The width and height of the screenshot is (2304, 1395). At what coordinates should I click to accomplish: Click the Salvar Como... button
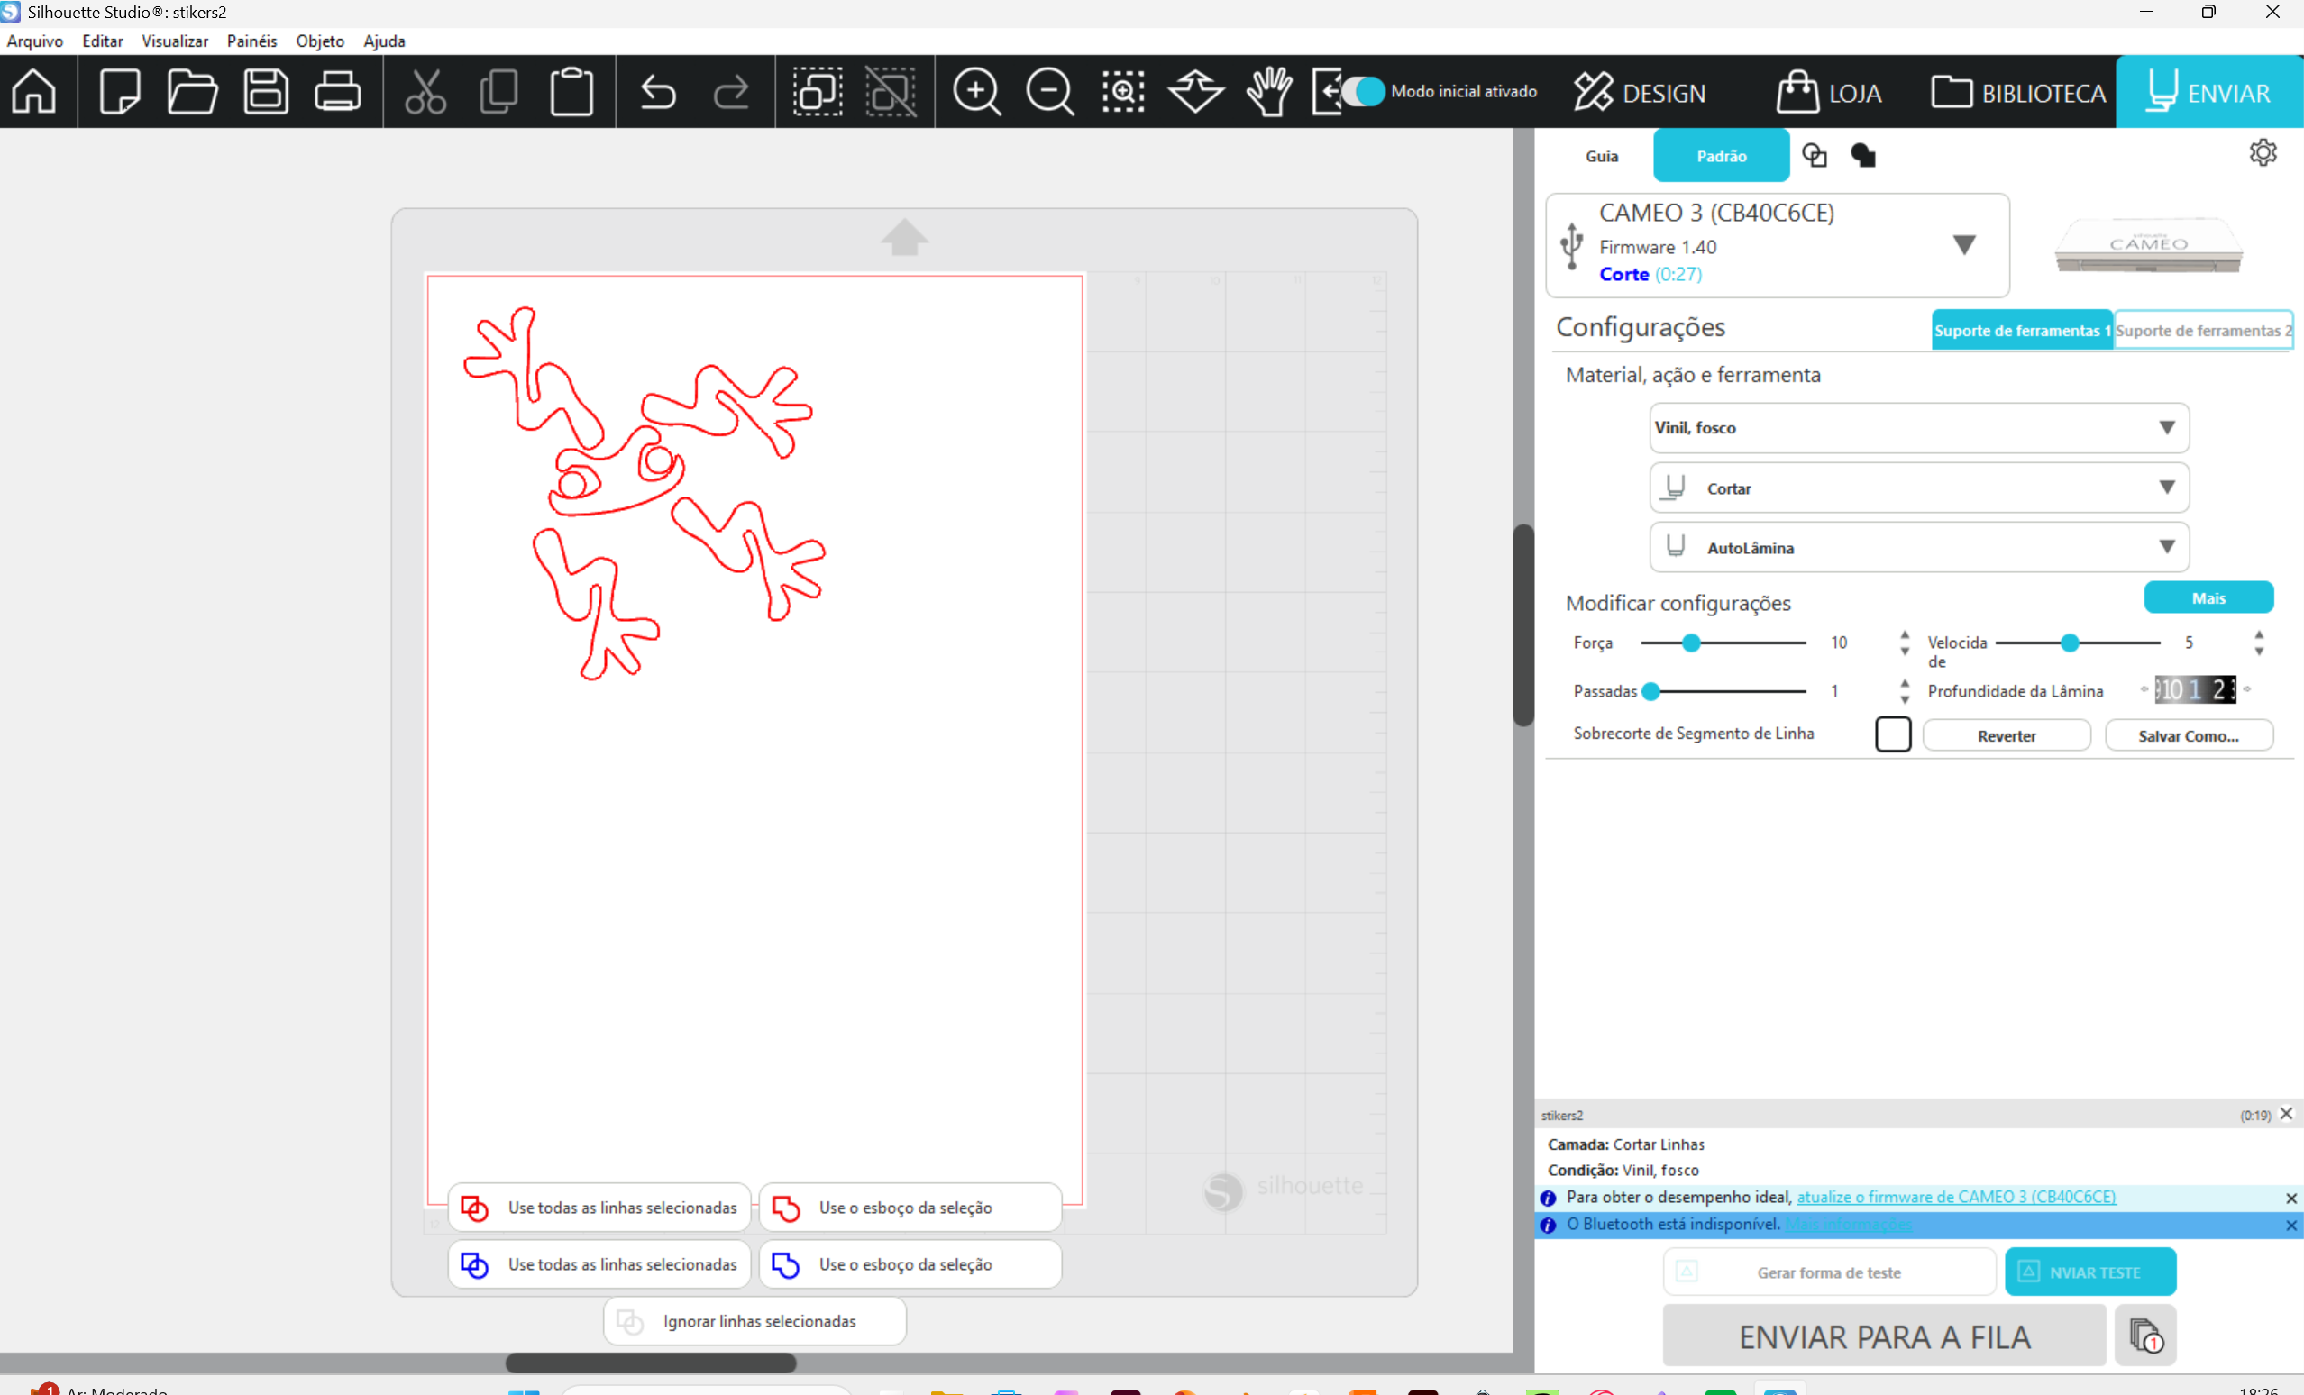(2189, 736)
